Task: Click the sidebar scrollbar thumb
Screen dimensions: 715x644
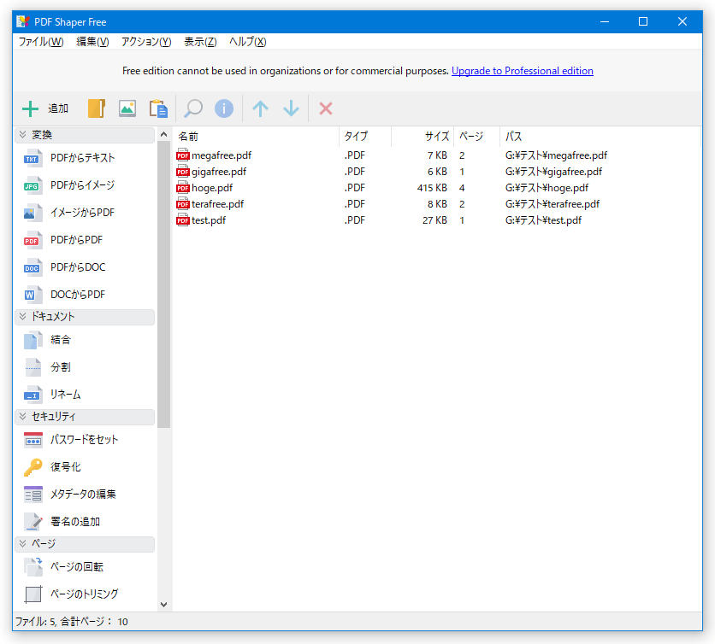Action: pos(163,284)
